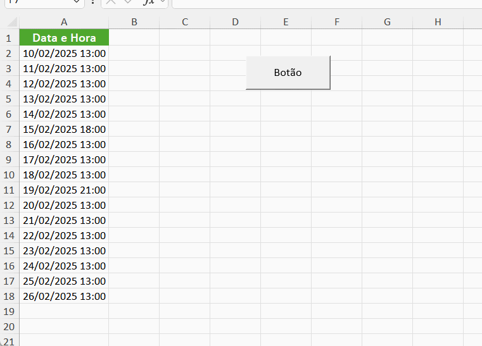Select cell with 22/02/2025 13:00
This screenshot has width=482, height=346.
[64, 235]
